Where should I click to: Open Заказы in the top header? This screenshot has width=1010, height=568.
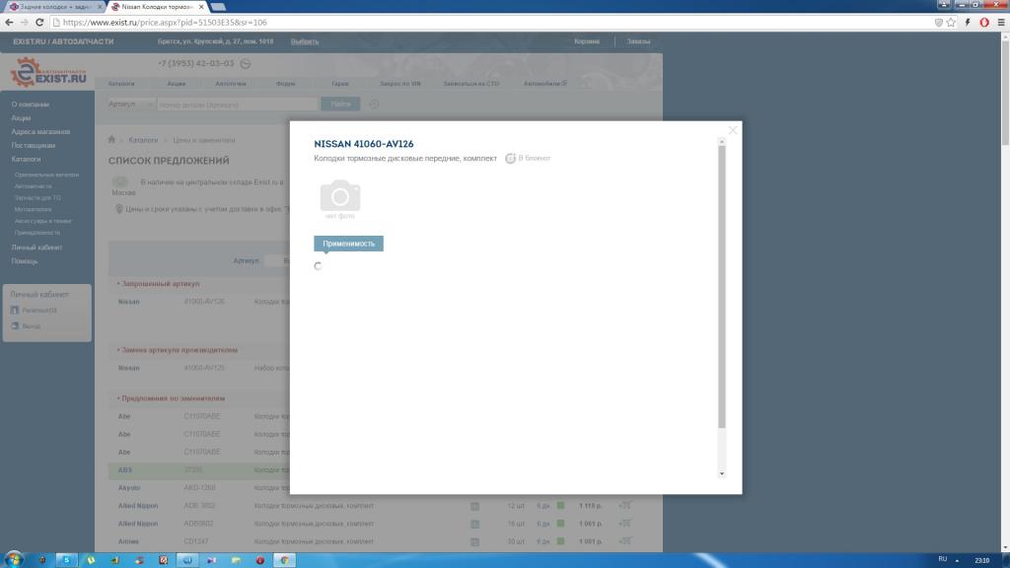click(x=638, y=41)
